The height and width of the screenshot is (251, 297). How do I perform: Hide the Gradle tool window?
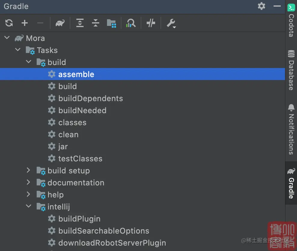277,6
